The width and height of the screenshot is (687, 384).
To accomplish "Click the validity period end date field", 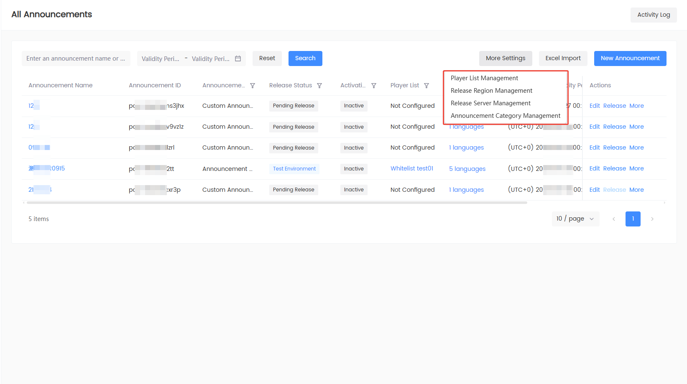I will 211,59.
